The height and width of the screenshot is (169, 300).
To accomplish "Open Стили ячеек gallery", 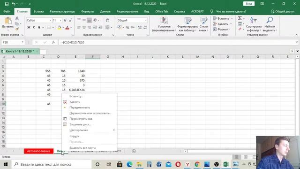I will (203, 24).
